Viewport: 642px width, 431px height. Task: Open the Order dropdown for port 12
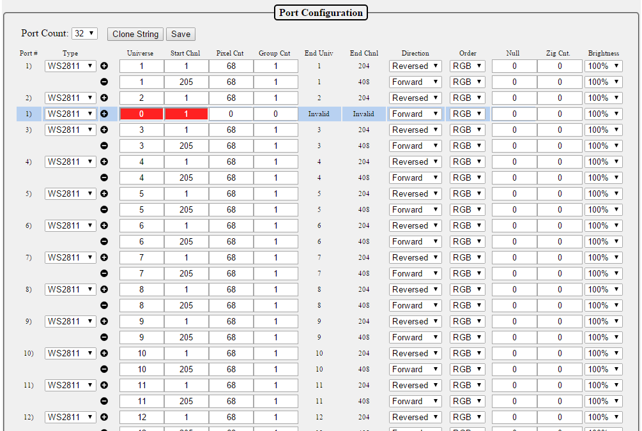468,417
